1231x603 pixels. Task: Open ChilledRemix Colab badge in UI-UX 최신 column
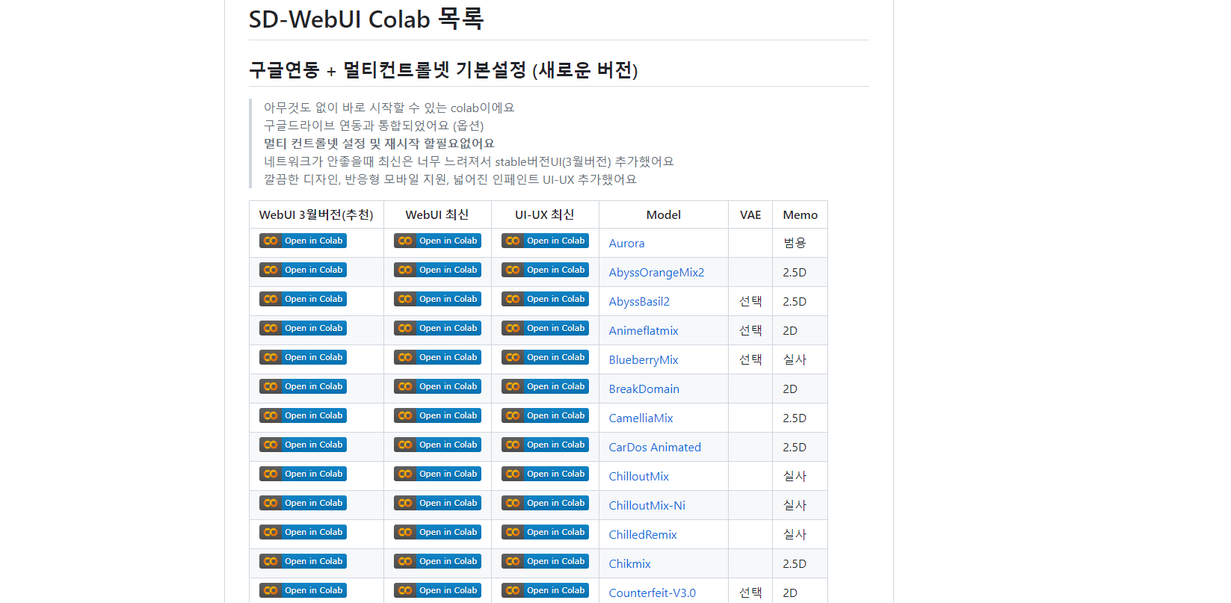tap(545, 532)
